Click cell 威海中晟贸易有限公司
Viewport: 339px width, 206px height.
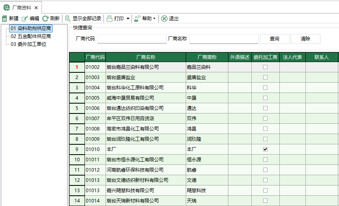[x=146, y=98]
